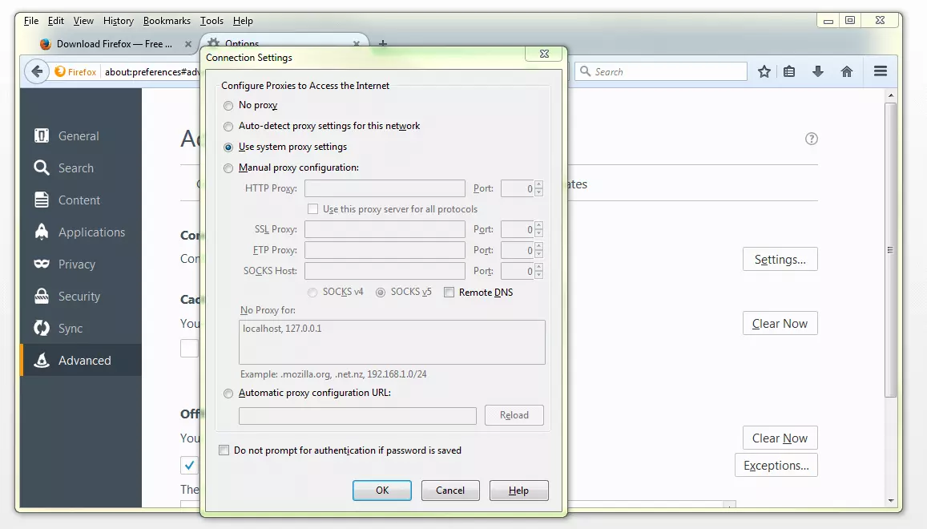Check Use this proxy server for all protocols
Screen dimensions: 927x529
(x=312, y=209)
